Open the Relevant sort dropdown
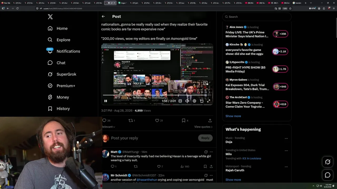Screen dimensions: 337x189 (x=108, y=127)
